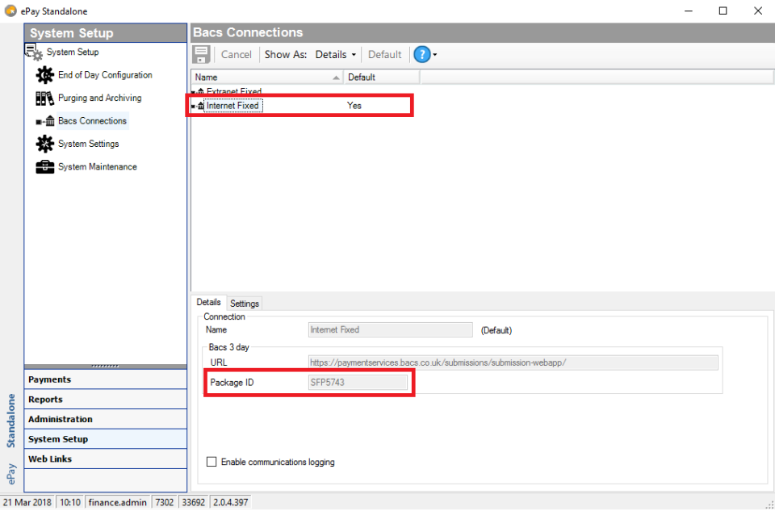775x511 pixels.
Task: Select the System Setup gear icon
Action: coord(34,51)
